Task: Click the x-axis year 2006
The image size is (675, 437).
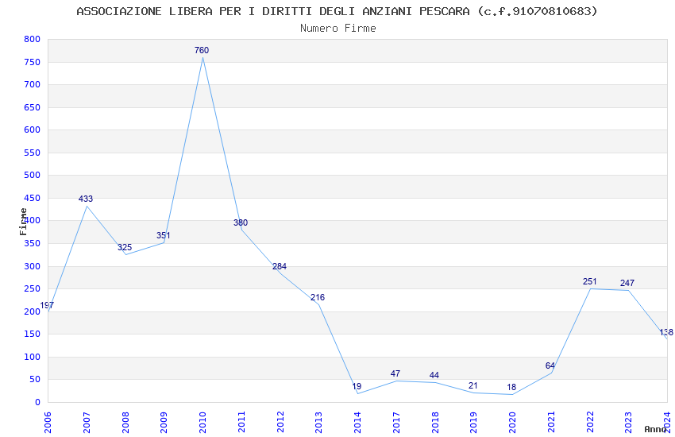Action: point(48,423)
